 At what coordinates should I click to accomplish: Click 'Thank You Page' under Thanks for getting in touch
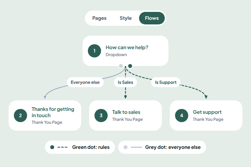(47, 122)
